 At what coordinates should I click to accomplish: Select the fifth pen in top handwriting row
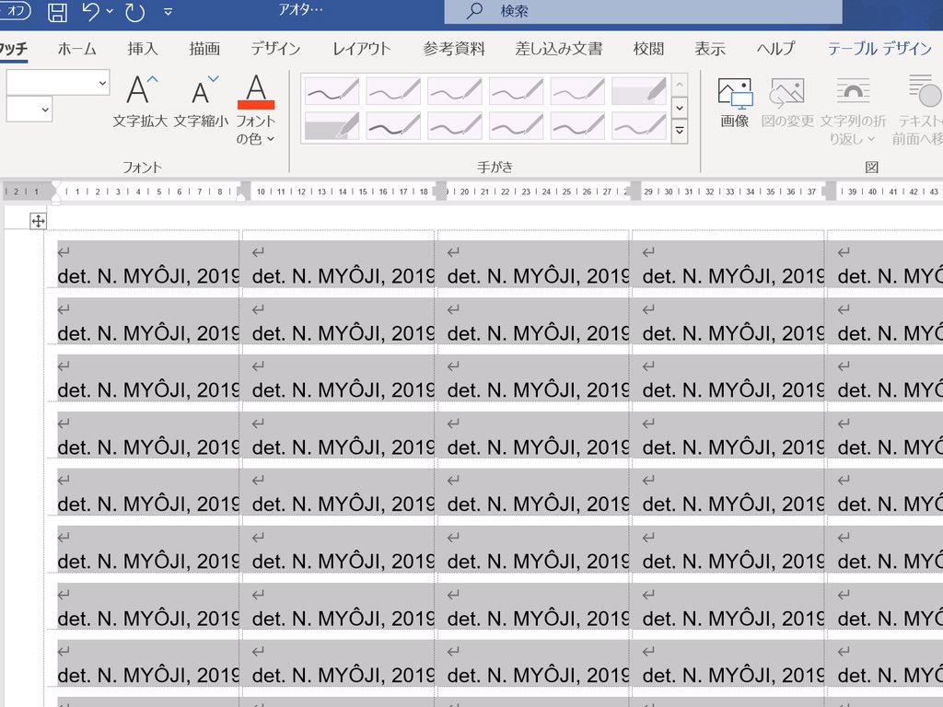[x=577, y=91]
